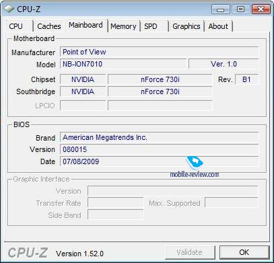274x263 pixels.
Task: Click the BIOS Date 07/08/2009 field
Action: (x=159, y=161)
